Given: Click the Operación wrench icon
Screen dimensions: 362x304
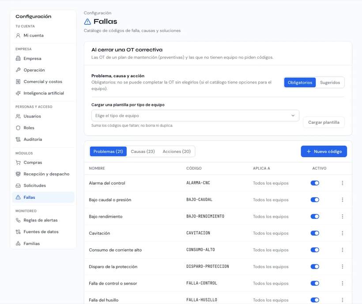Looking at the screenshot, I should (x=18, y=70).
